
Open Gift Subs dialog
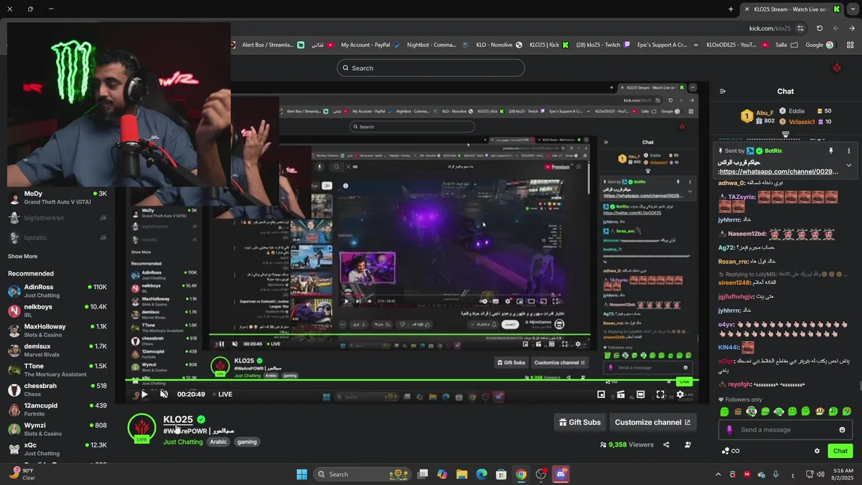pos(580,422)
